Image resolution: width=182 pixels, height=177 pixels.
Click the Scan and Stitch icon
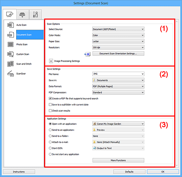point(10,64)
